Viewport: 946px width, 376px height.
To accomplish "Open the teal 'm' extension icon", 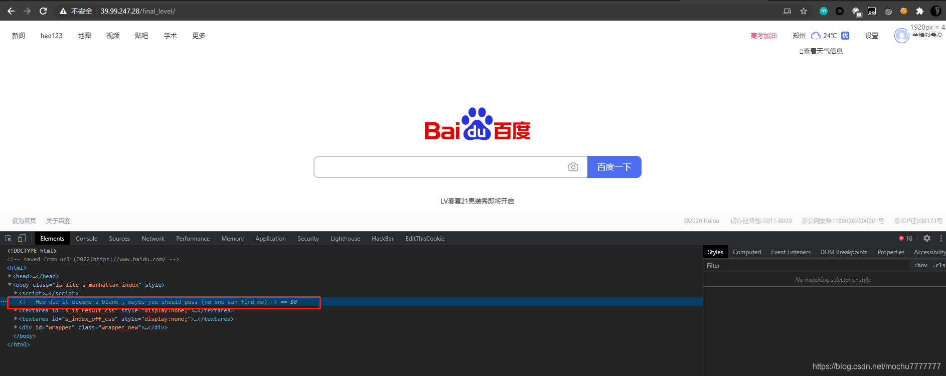I will (824, 11).
